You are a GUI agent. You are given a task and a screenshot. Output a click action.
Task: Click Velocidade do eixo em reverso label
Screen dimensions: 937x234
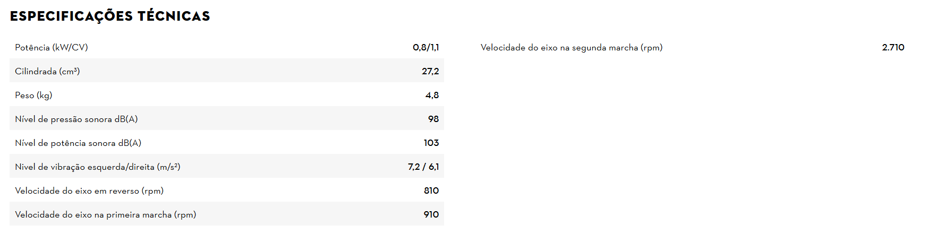coord(89,191)
